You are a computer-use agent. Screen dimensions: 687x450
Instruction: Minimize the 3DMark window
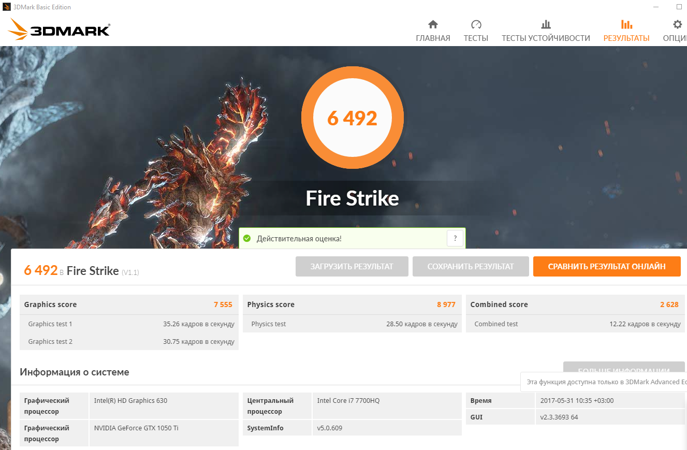[x=655, y=7]
